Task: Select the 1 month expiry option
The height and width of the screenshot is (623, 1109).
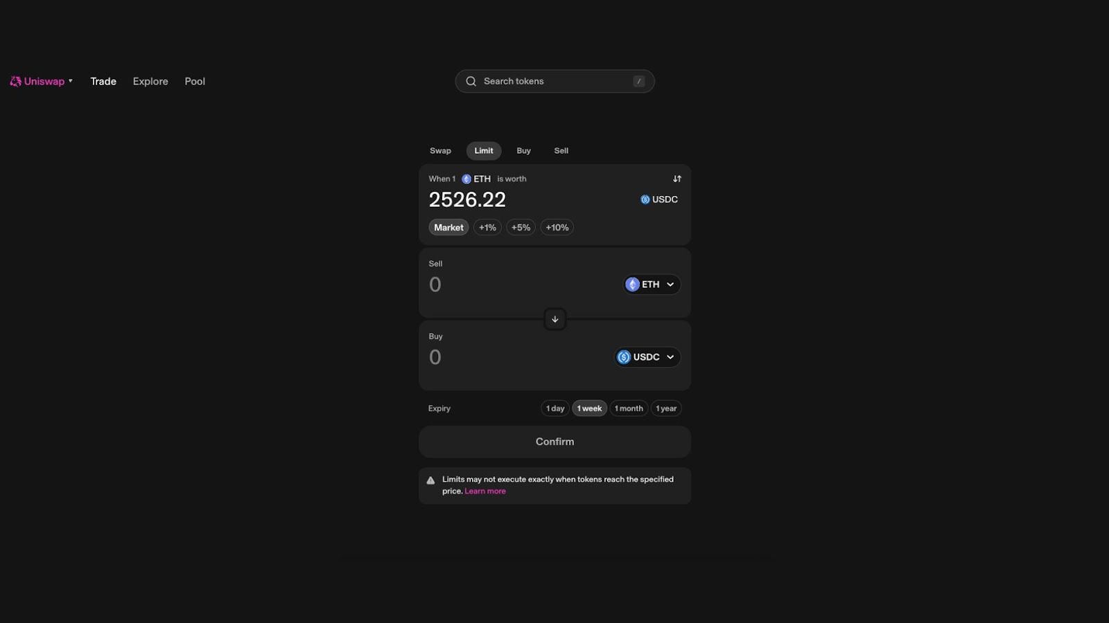Action: (x=629, y=408)
